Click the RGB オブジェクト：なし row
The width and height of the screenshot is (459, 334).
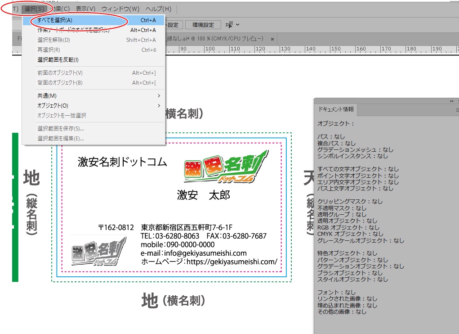[348, 228]
